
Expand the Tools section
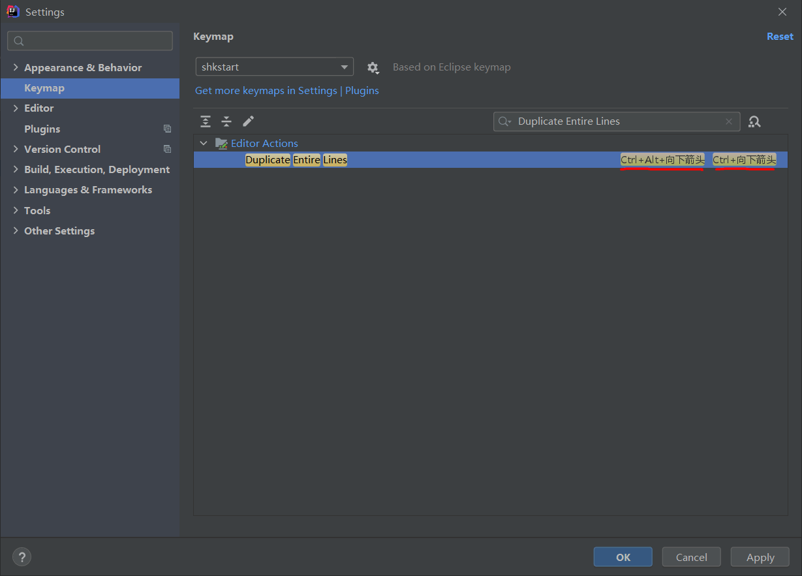(x=16, y=211)
